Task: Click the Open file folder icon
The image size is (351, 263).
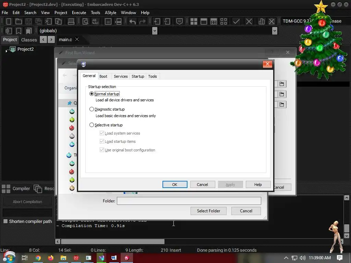Action: [19, 22]
